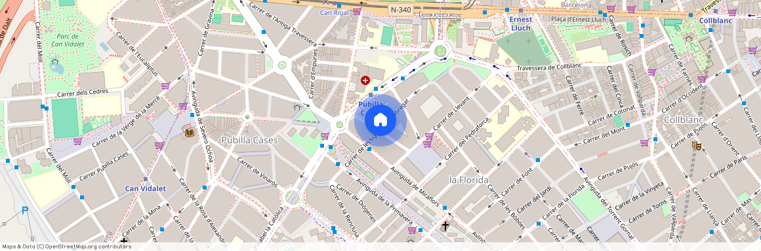Select the red hospital cross icon
This screenshot has width=761, height=251.
(365, 81)
